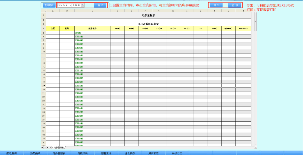Switch to the 电参量报表 bottom navigation tab
Screen dimensions: 303x155
(x=59, y=153)
